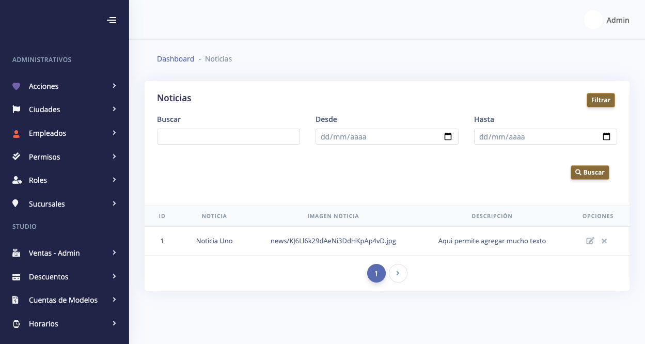Expand the Empleados submenu chevron

[114, 133]
